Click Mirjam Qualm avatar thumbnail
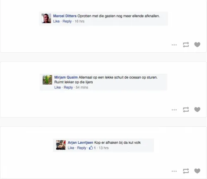The width and height of the screenshot is (207, 179). pos(47,80)
